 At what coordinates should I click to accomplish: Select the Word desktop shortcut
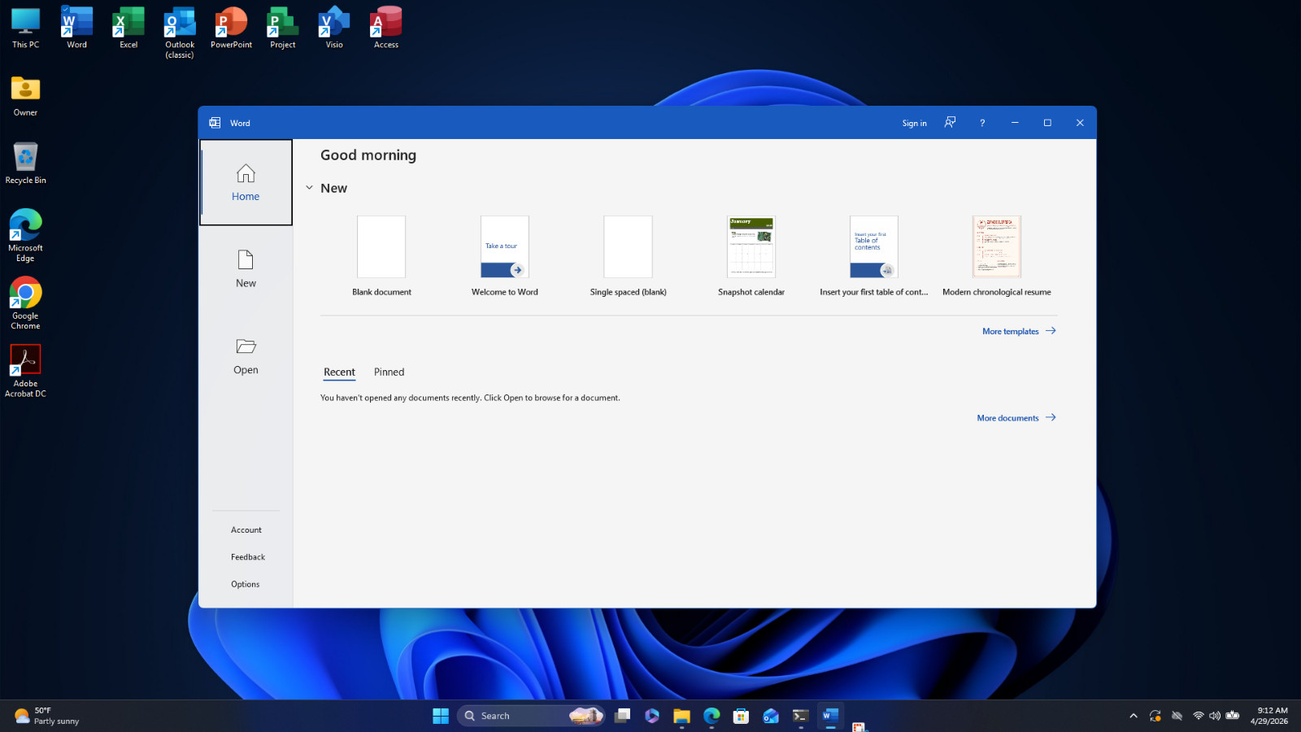(x=76, y=28)
